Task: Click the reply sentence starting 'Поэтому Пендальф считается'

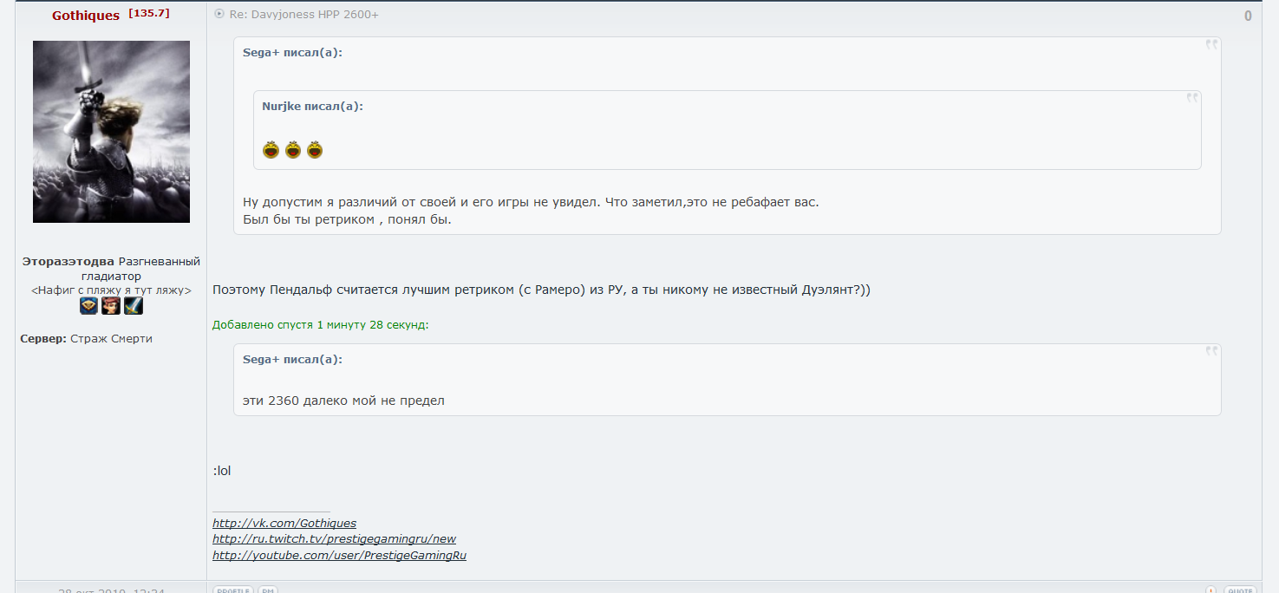Action: 541,290
